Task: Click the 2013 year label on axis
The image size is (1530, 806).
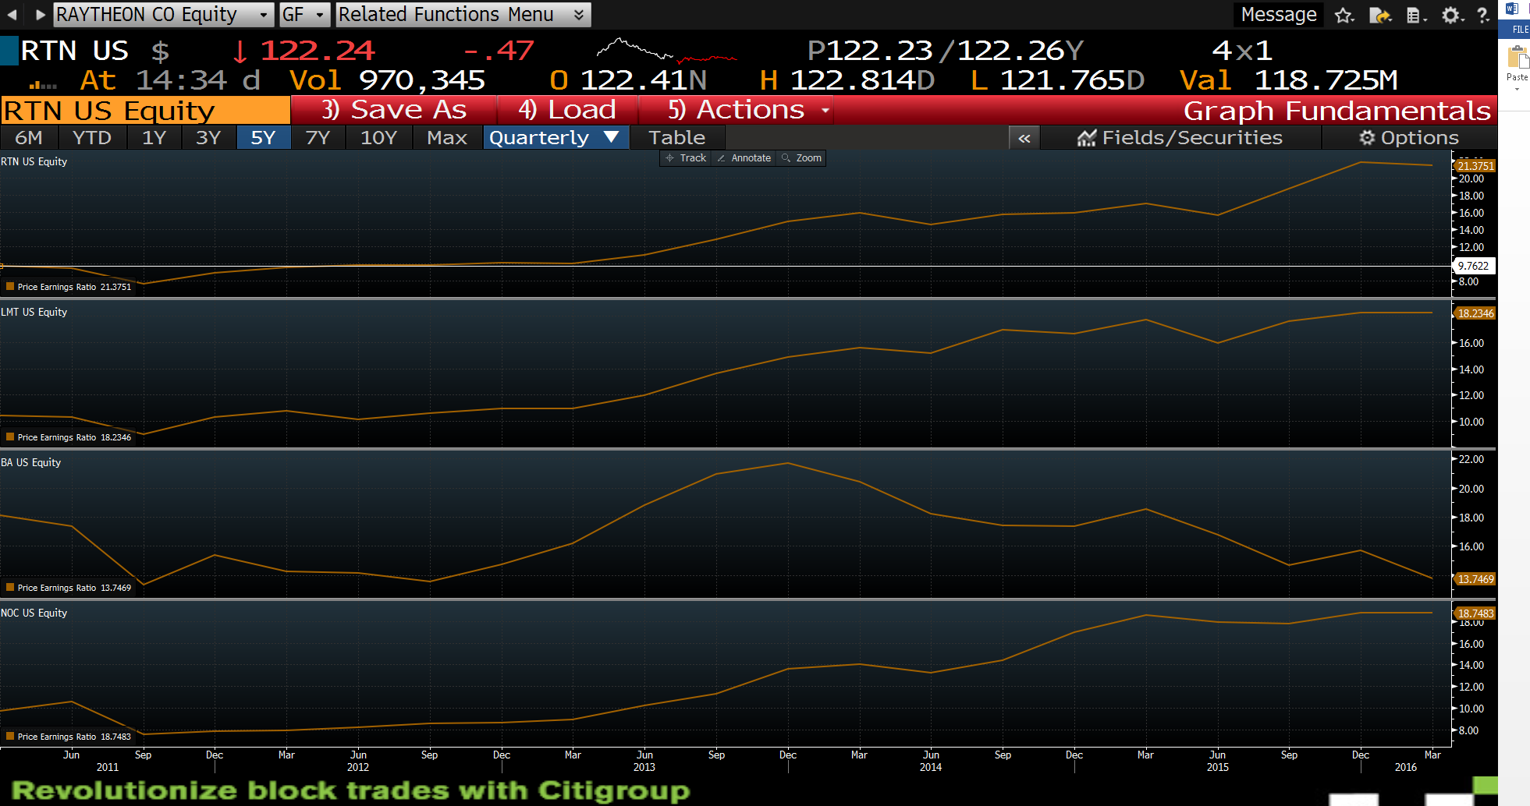Action: 644,768
